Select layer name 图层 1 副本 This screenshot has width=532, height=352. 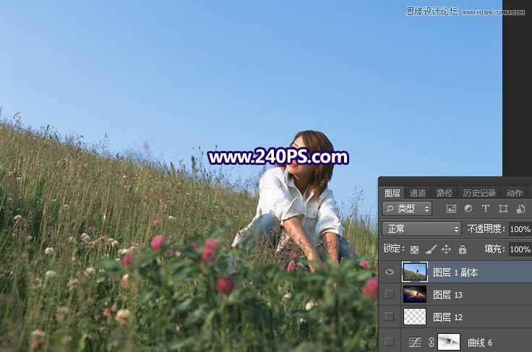pos(455,272)
